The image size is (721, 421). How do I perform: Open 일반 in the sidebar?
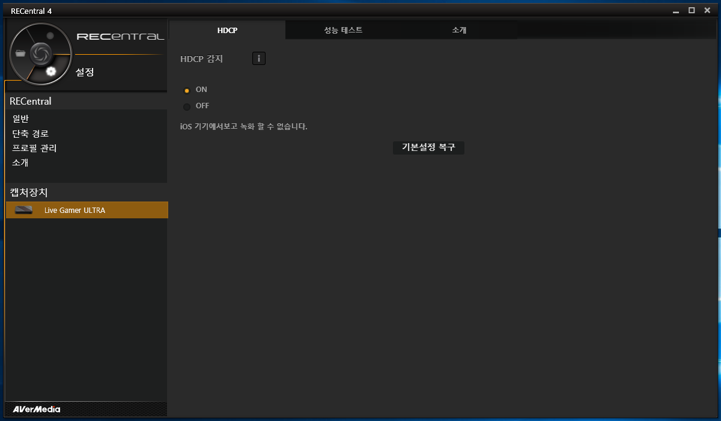20,119
